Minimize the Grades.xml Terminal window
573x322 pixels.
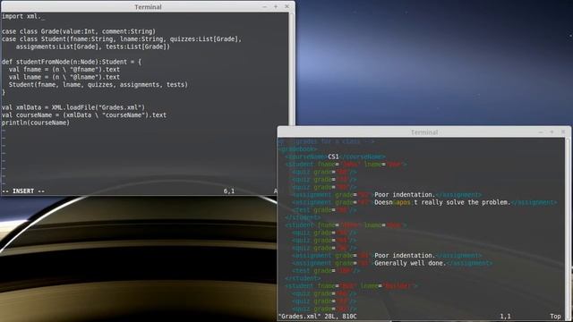tap(541, 131)
